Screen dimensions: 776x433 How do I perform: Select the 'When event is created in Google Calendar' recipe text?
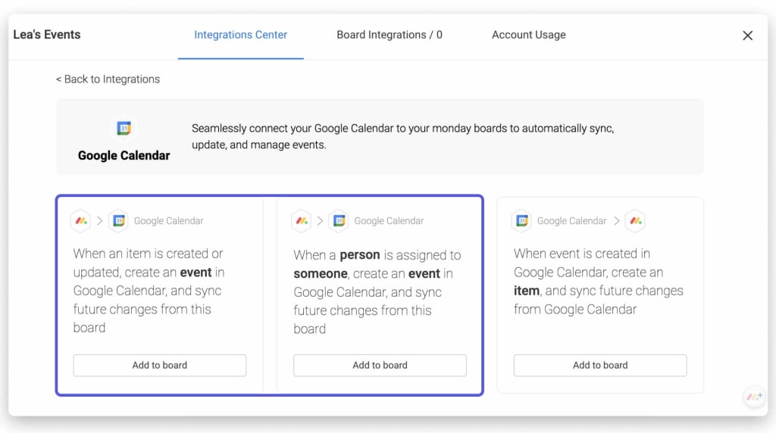coord(599,282)
